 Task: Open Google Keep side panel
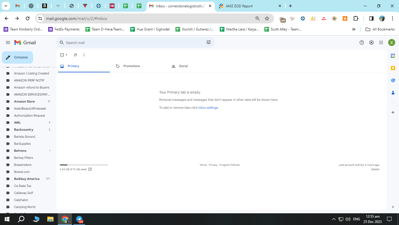(x=393, y=68)
